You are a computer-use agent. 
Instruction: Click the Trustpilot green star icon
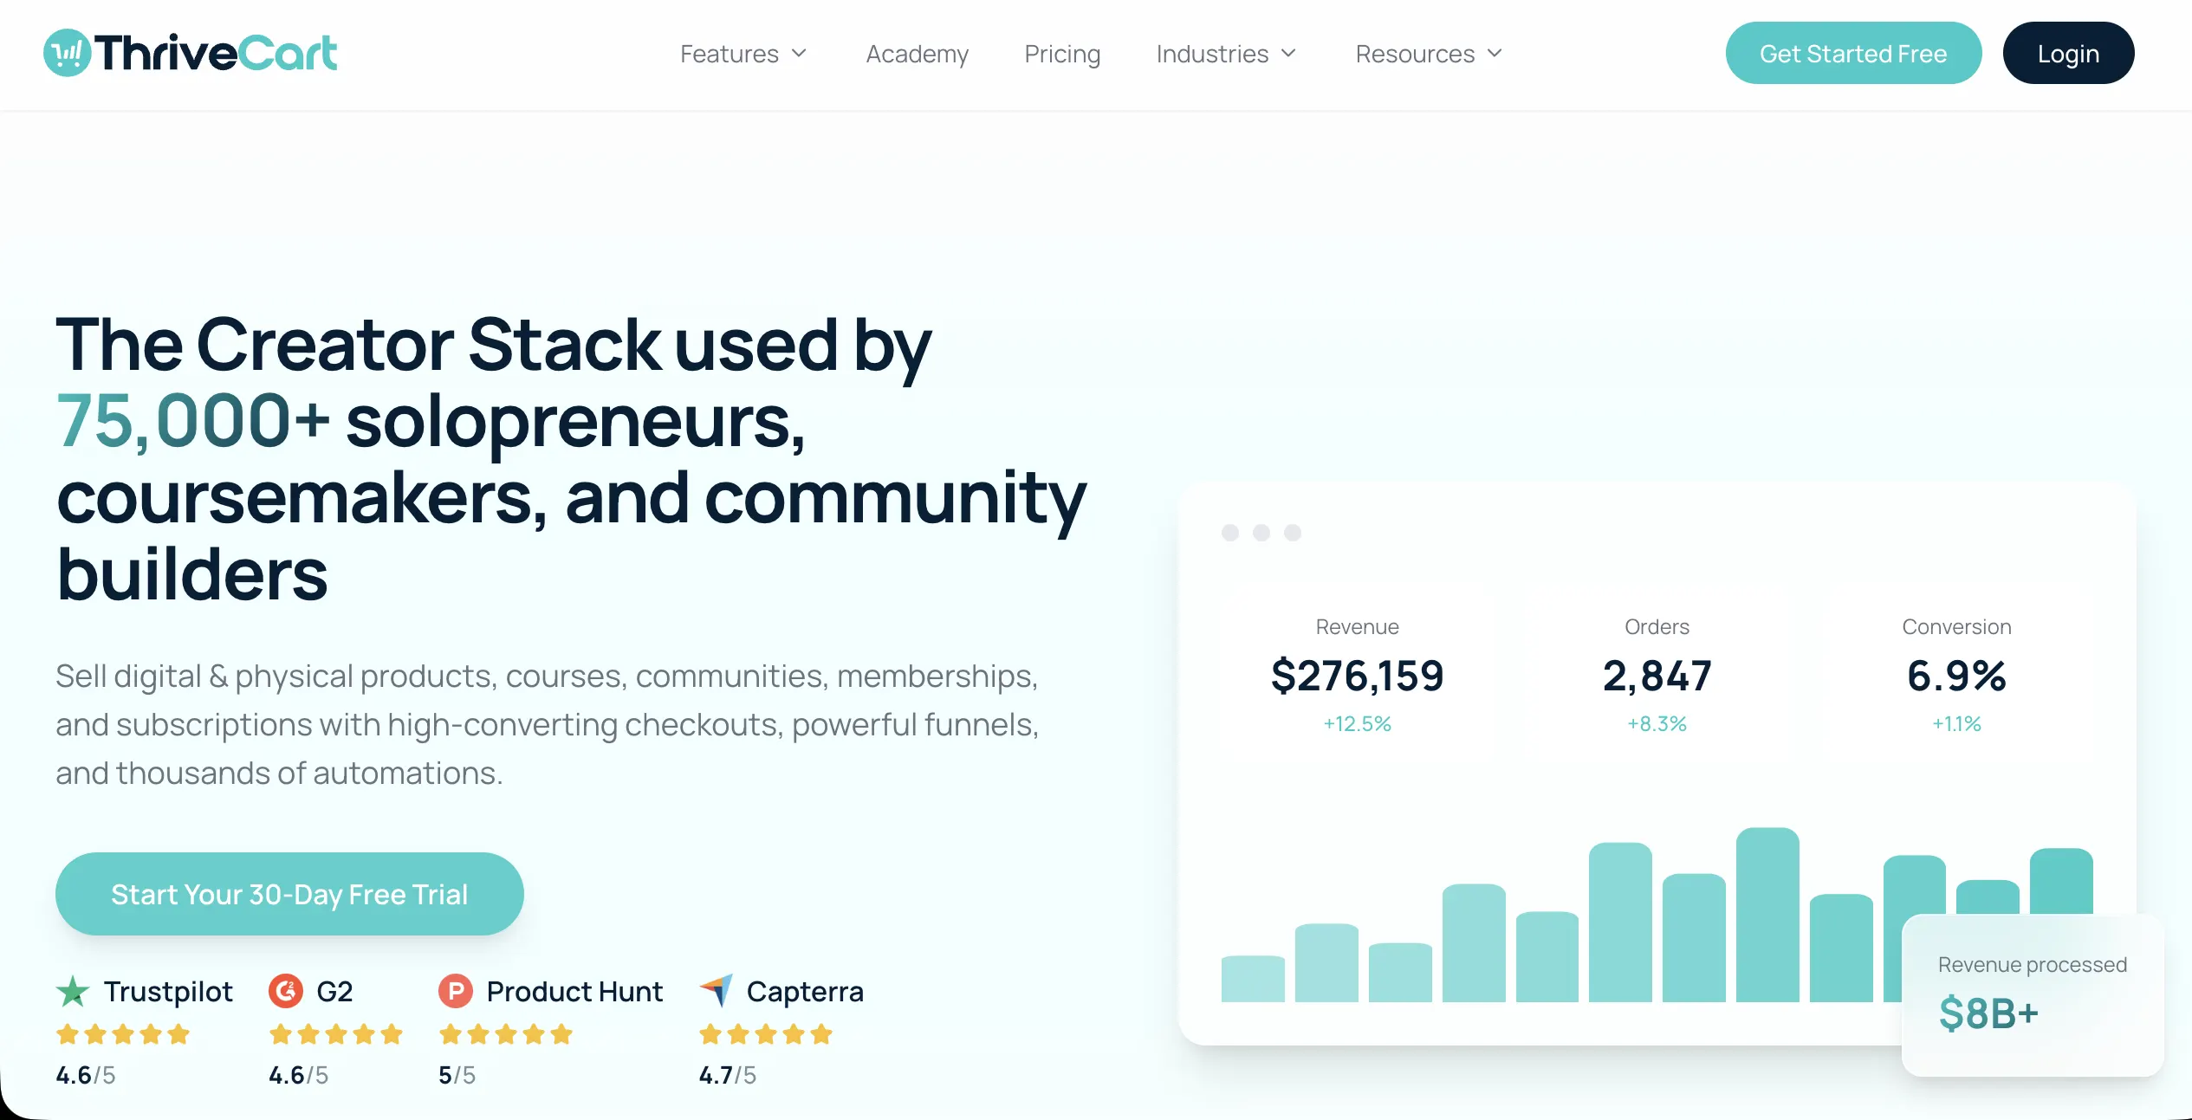tap(73, 992)
